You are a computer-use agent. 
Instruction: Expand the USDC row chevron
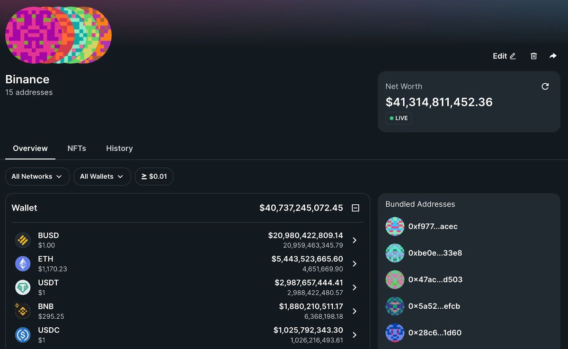point(355,335)
